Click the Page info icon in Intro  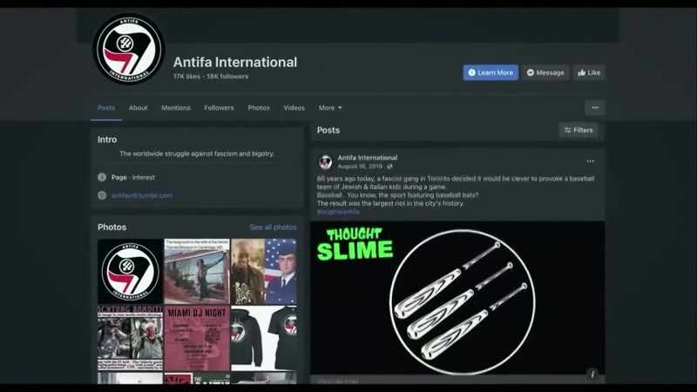coord(102,177)
